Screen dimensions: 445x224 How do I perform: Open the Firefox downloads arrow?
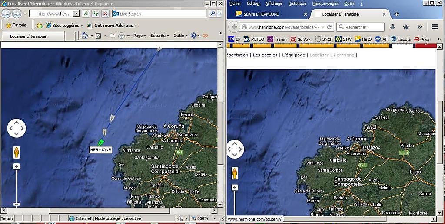[392, 27]
